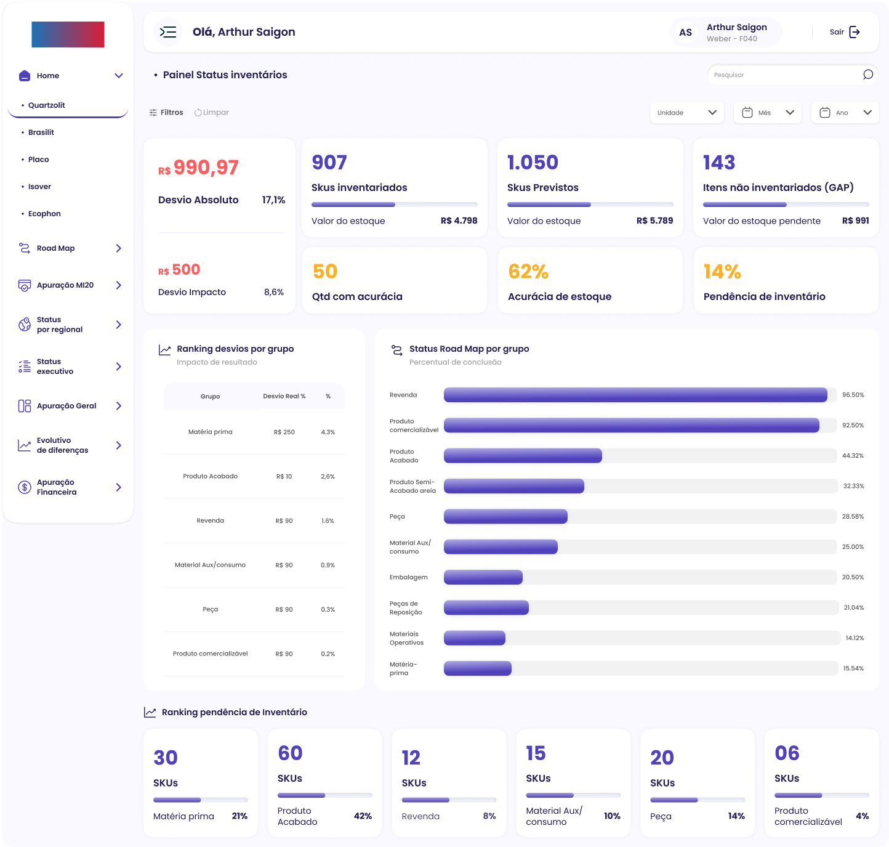The width and height of the screenshot is (889, 847).
Task: Click the 62% Acurácia de estoque card
Action: pos(590,280)
